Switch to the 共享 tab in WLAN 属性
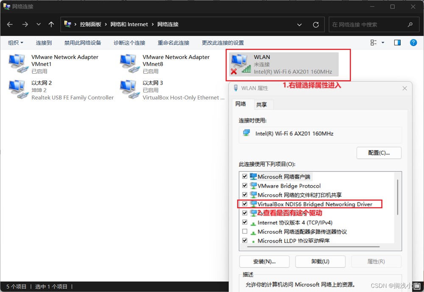Image resolution: width=424 pixels, height=292 pixels. pyautogui.click(x=262, y=105)
